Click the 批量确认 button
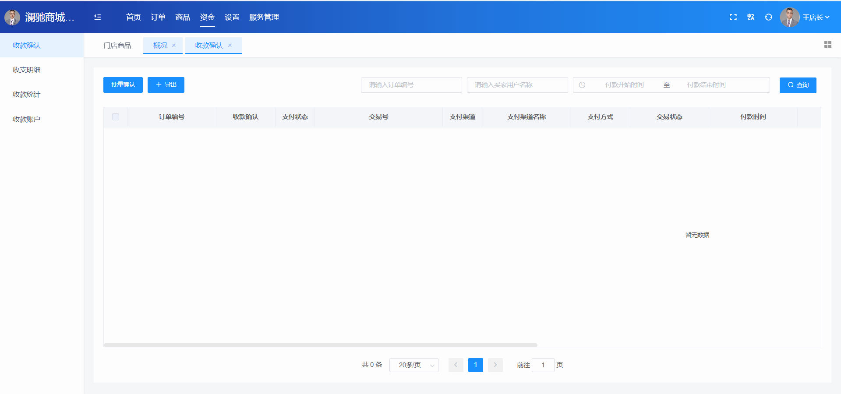Image resolution: width=841 pixels, height=394 pixels. [123, 85]
